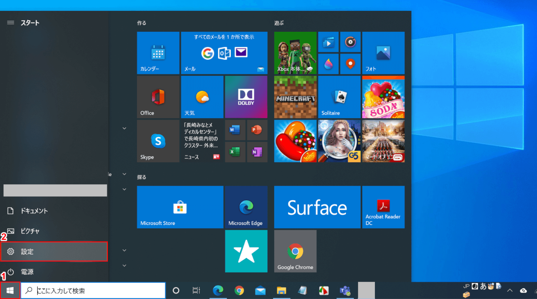Launch the Candy Crush Soda tile
The height and width of the screenshot is (299, 537).
click(x=383, y=97)
